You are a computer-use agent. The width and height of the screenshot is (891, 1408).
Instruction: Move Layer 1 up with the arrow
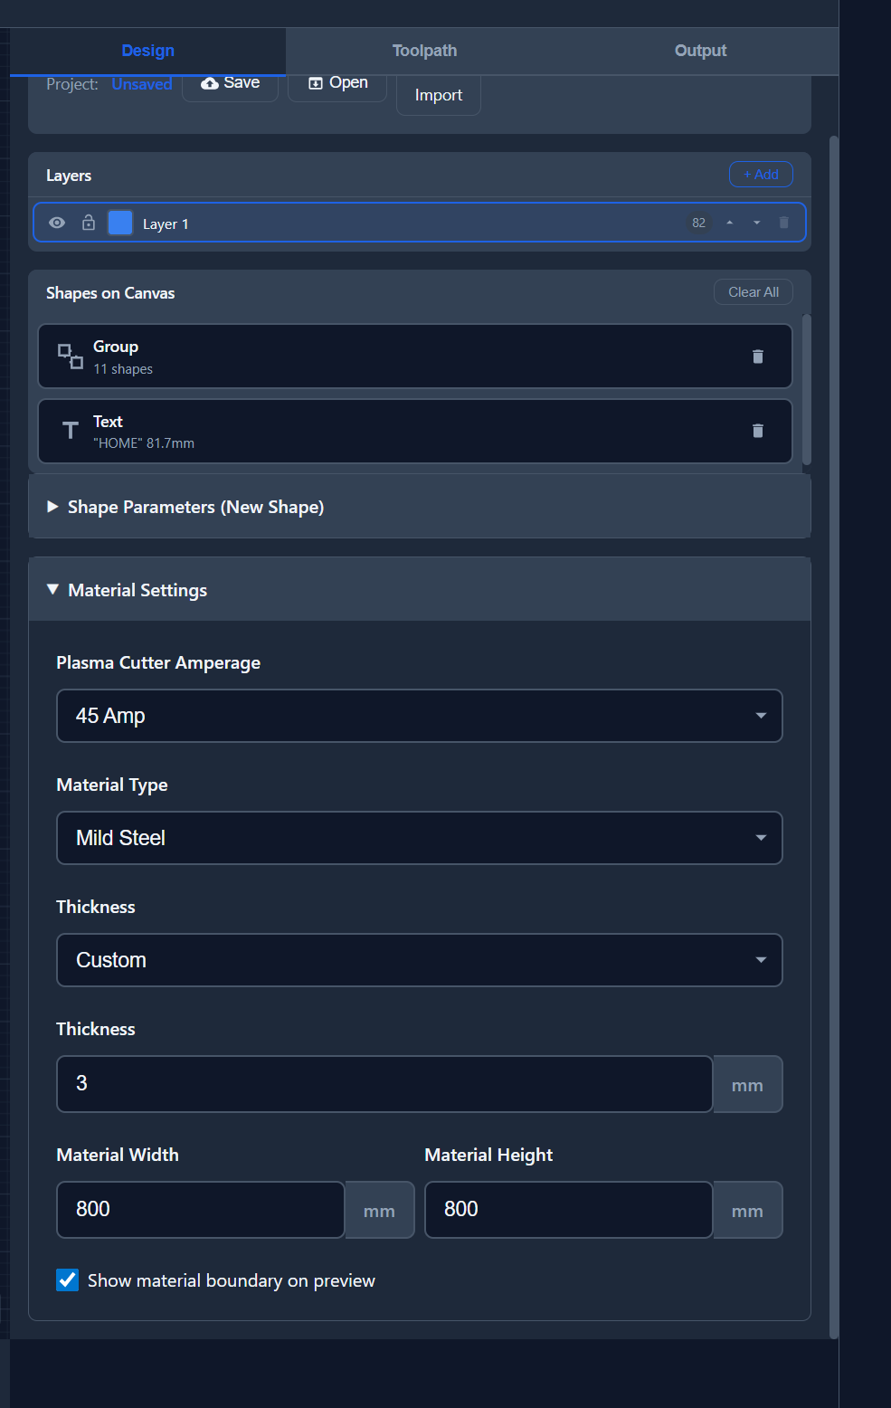(730, 222)
